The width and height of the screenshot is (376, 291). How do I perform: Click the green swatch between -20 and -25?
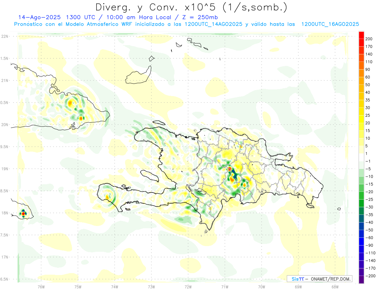(x=361, y=196)
